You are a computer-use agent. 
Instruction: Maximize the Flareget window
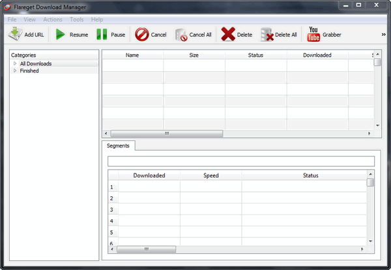358,5
